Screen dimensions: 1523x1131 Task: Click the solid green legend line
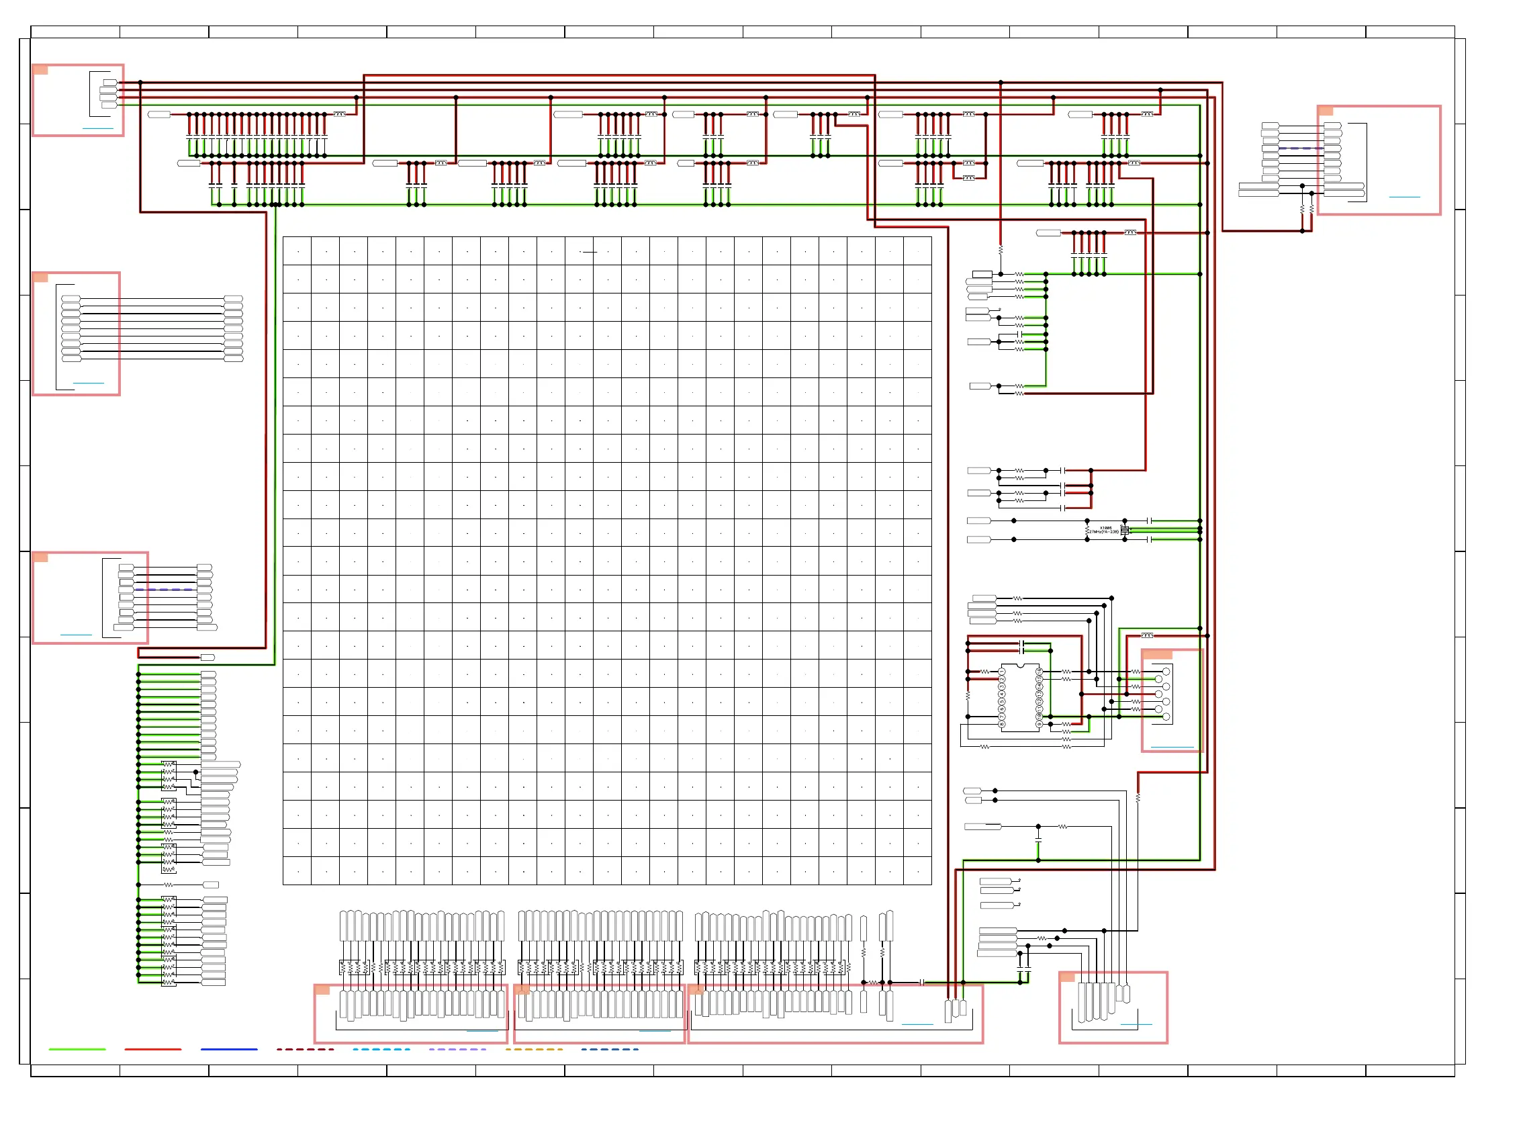point(77,1049)
